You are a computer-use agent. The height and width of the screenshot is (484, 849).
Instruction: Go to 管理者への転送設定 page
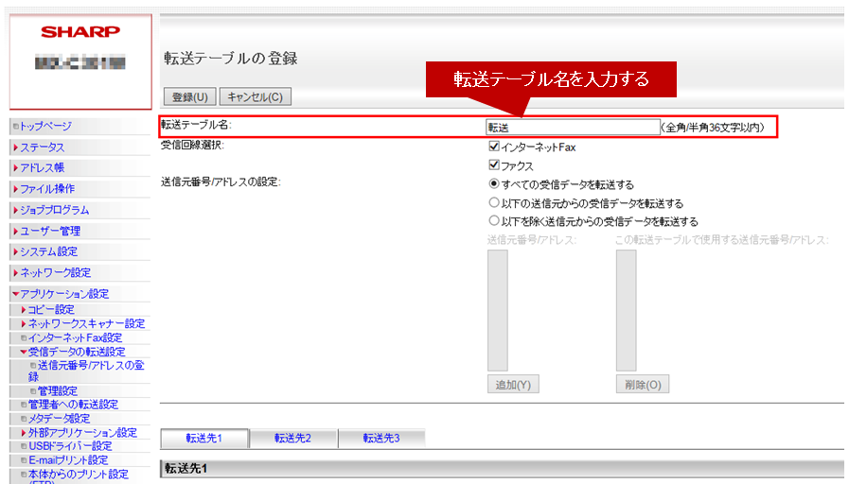coord(73,405)
